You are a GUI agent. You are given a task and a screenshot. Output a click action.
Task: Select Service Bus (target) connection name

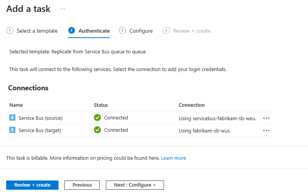coord(40,130)
